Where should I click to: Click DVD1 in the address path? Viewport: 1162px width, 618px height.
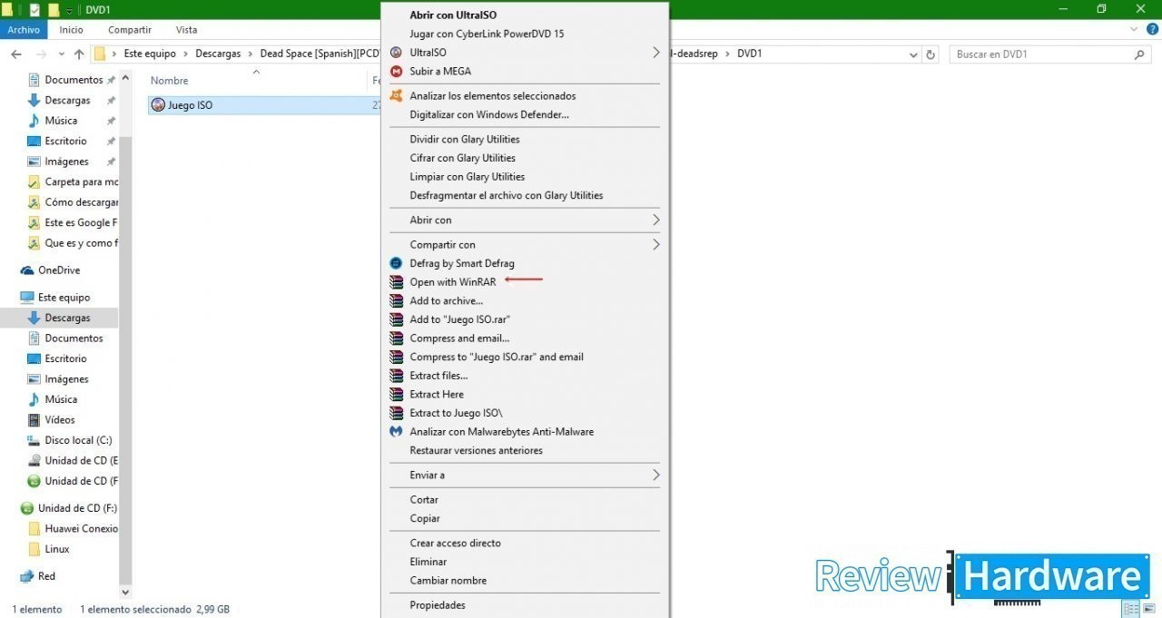point(750,54)
